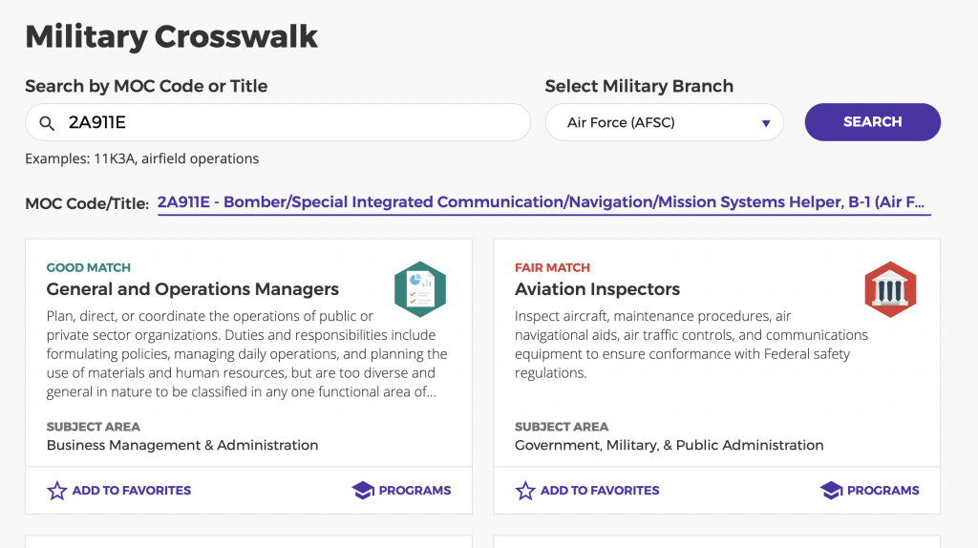This screenshot has height=548, width=978.
Task: Open the 2A911E Bomber/Special Integrated Communication link
Action: click(x=541, y=202)
